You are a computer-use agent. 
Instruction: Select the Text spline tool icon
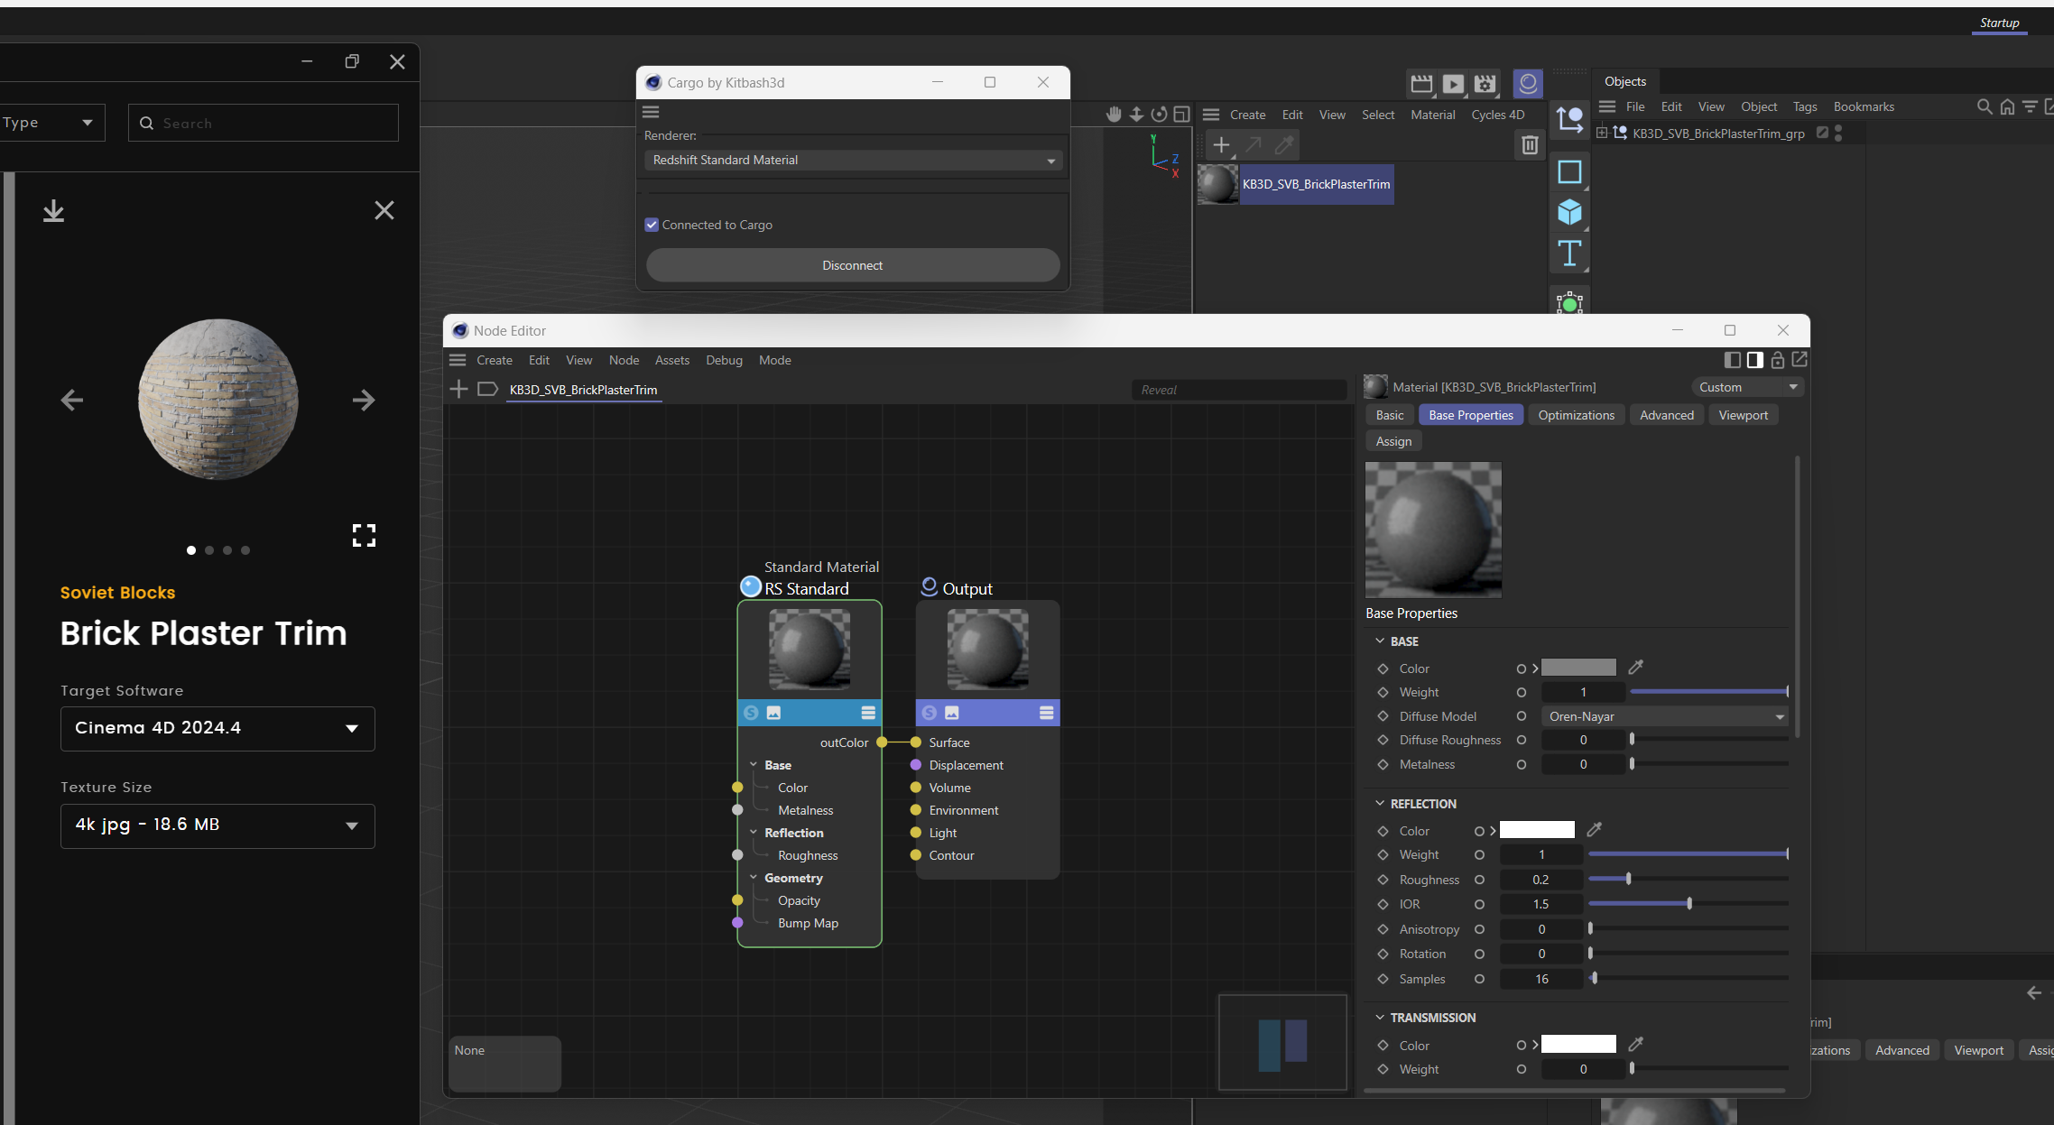1569,254
